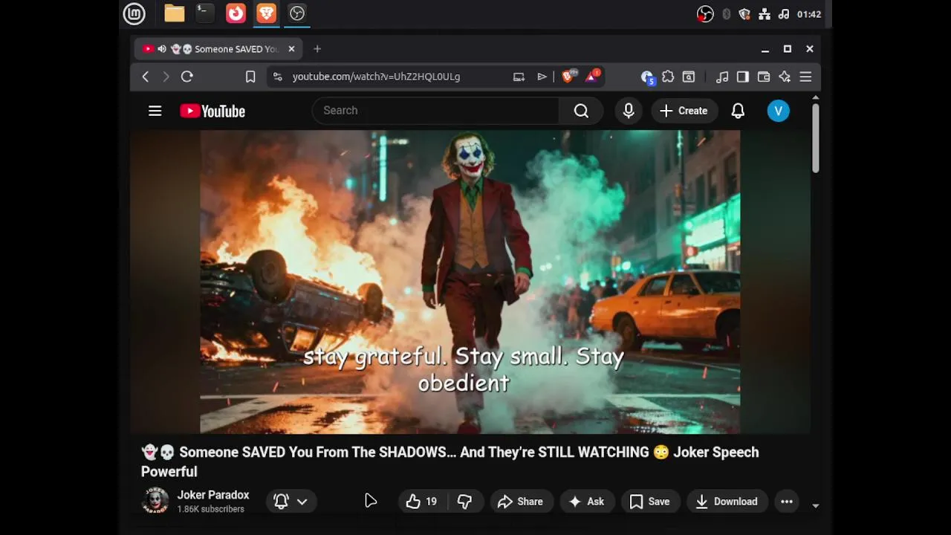
Task: Click the page vertical scrollbar thumb
Action: tap(815, 138)
